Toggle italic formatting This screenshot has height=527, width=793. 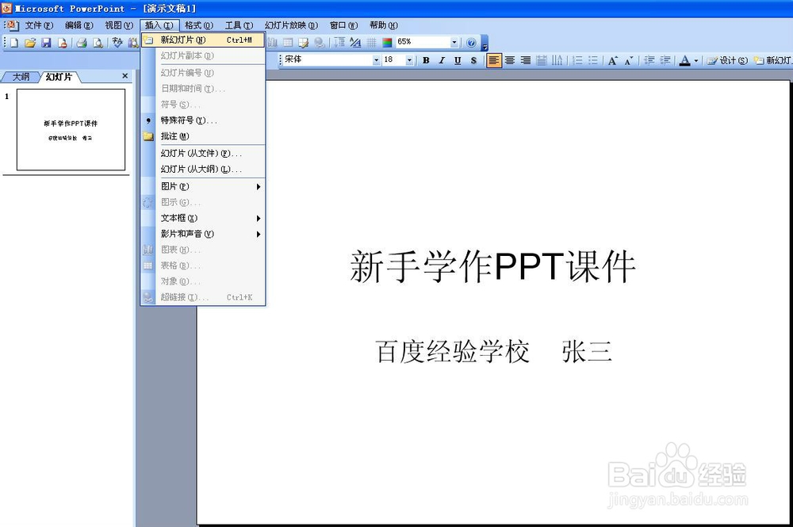(x=442, y=59)
